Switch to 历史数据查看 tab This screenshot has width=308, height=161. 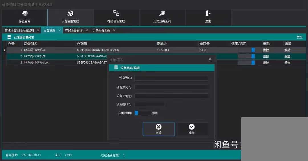[101, 31]
